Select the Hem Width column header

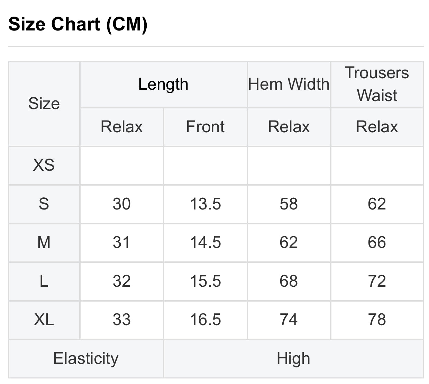[x=289, y=84]
